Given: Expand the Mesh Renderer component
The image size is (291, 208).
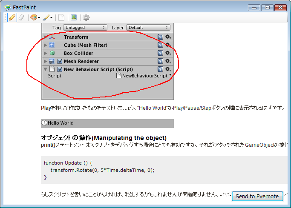Looking at the screenshot, I should [x=45, y=61].
